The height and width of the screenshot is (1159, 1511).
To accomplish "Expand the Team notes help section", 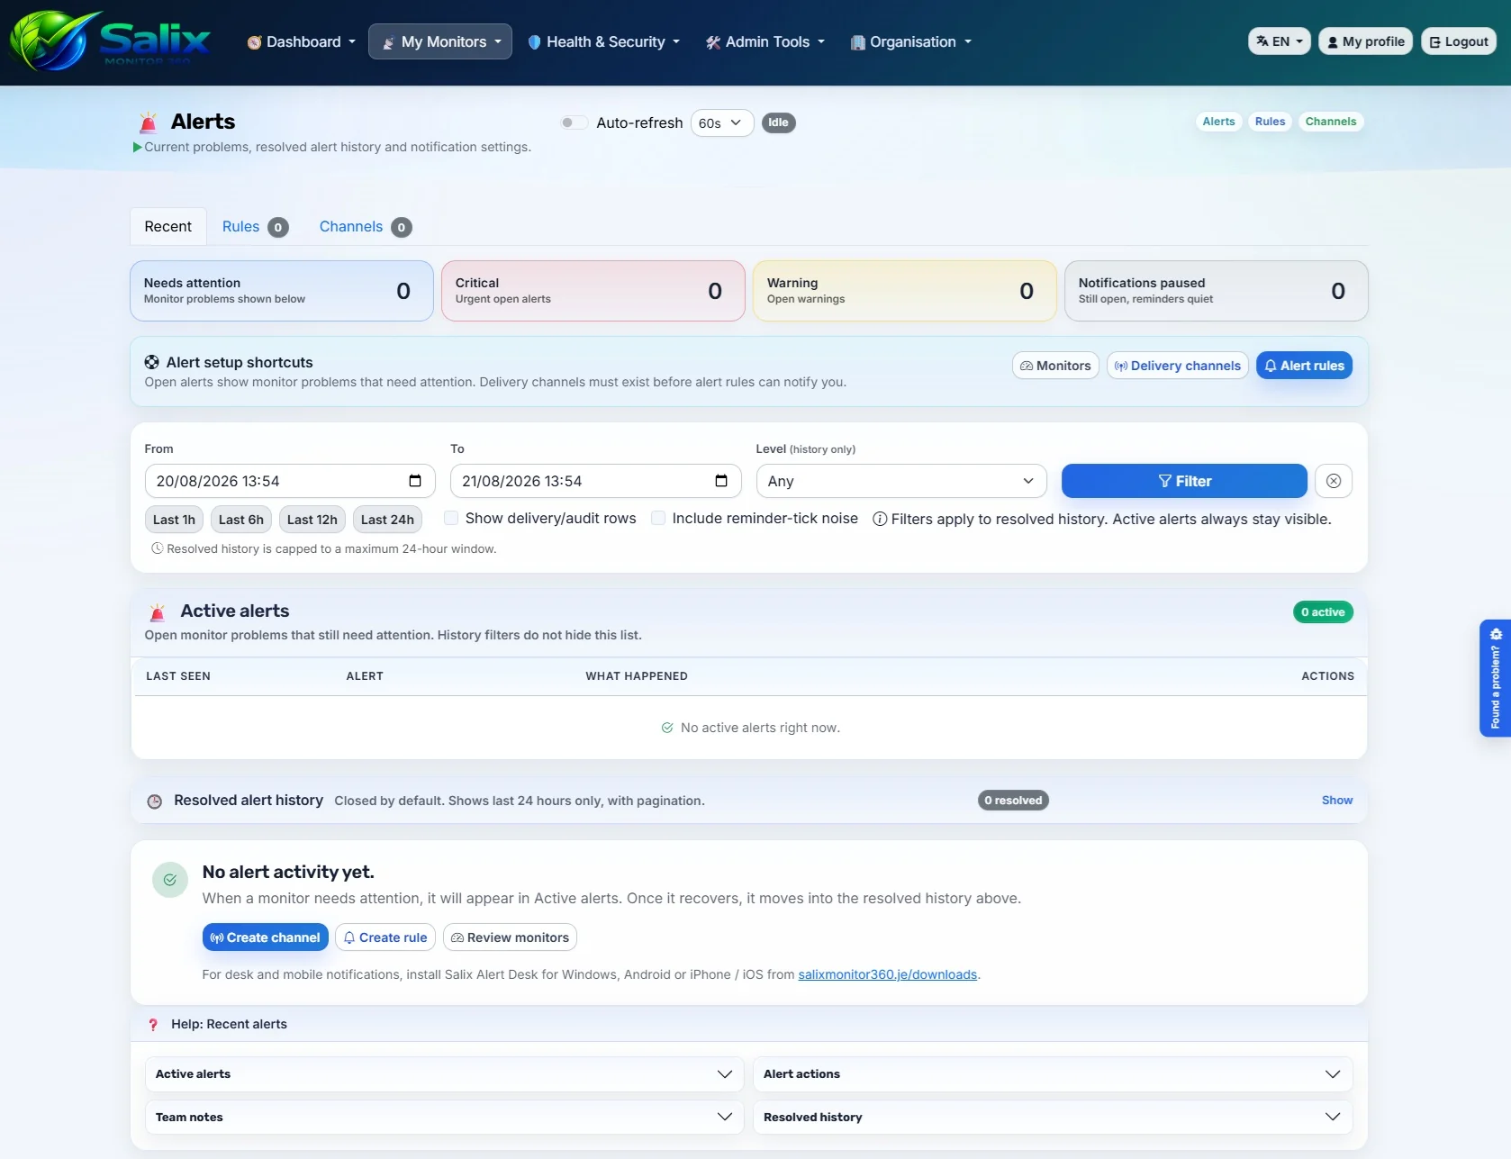I will [444, 1117].
